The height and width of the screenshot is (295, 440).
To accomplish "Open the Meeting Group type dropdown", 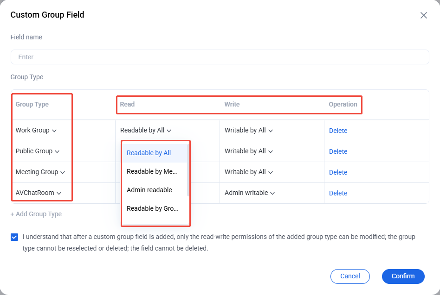I will [40, 172].
